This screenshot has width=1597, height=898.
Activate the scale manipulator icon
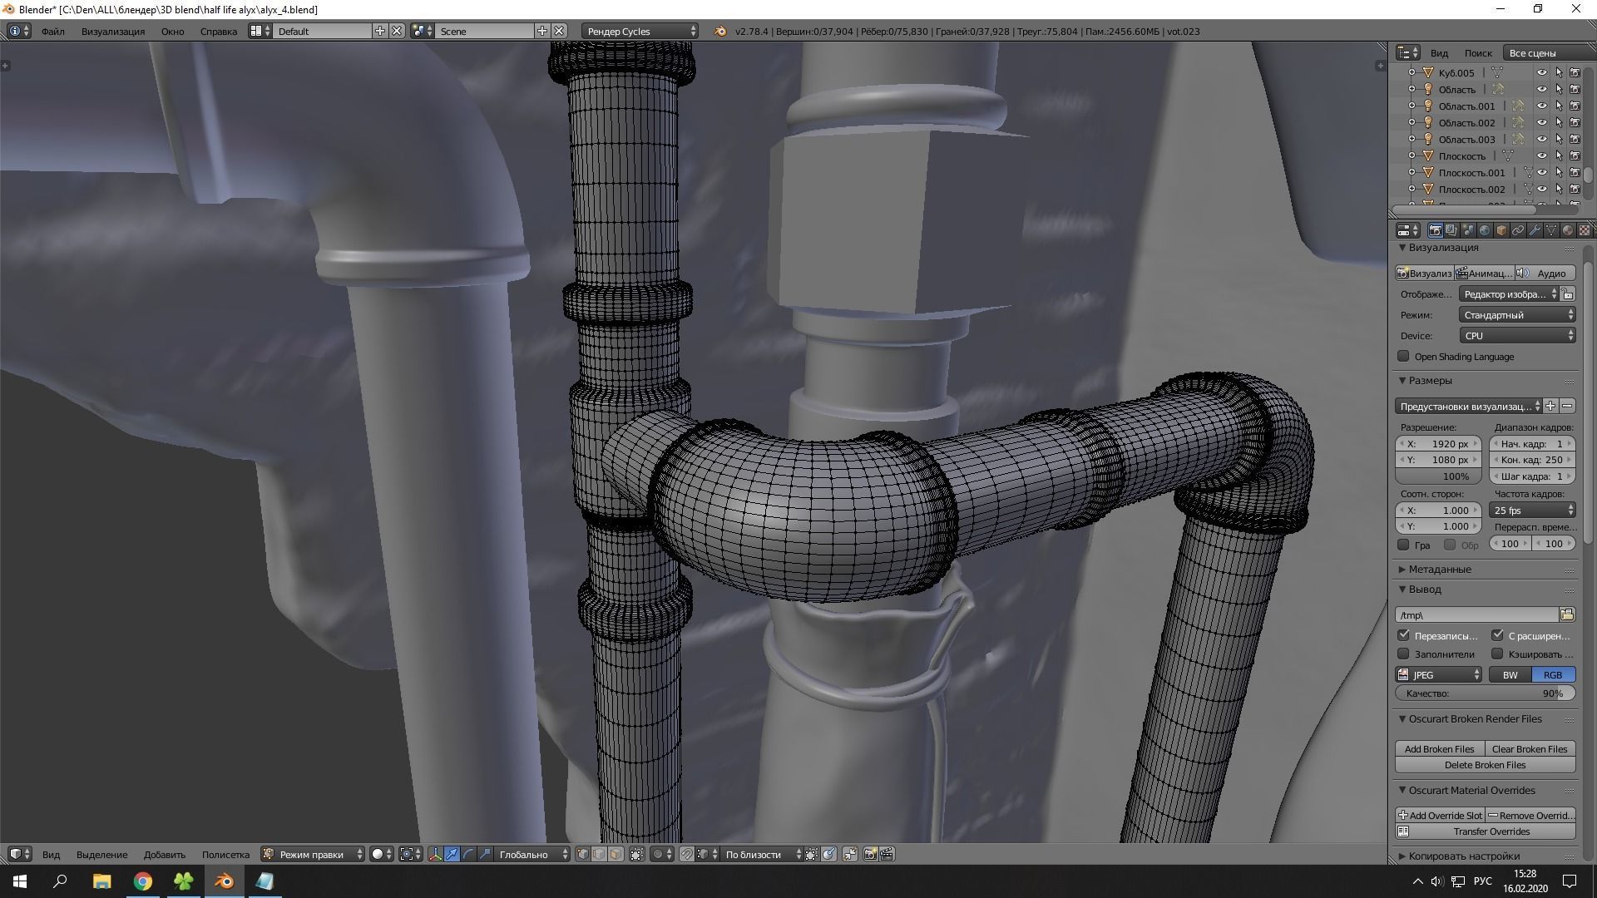pyautogui.click(x=485, y=854)
